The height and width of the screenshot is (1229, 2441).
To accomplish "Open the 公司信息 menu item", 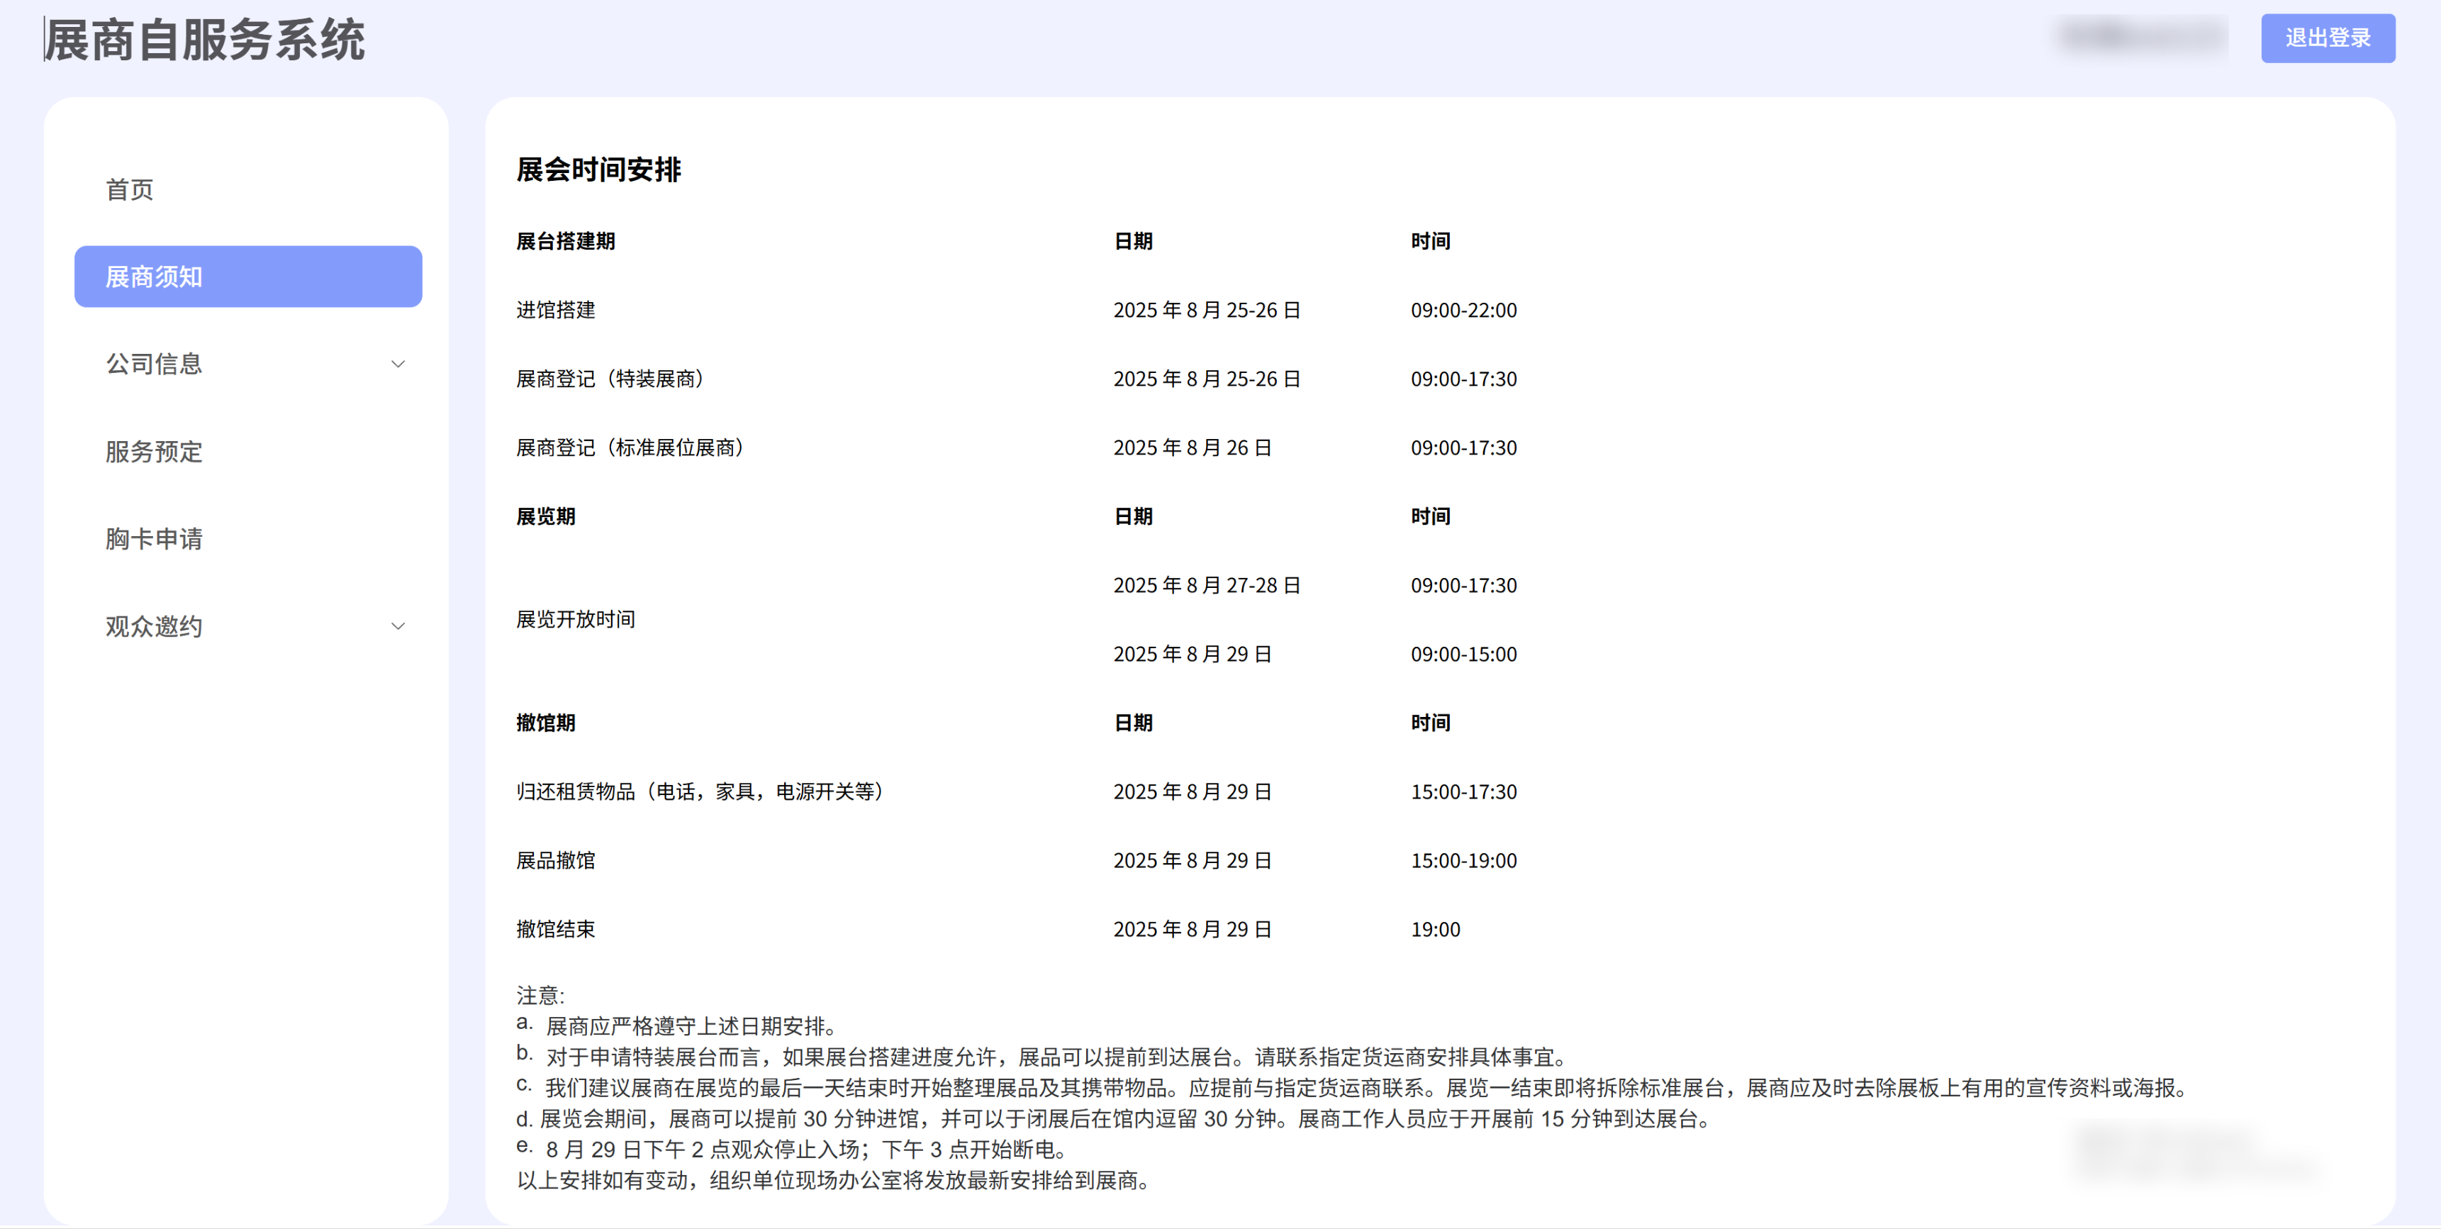I will tap(154, 364).
